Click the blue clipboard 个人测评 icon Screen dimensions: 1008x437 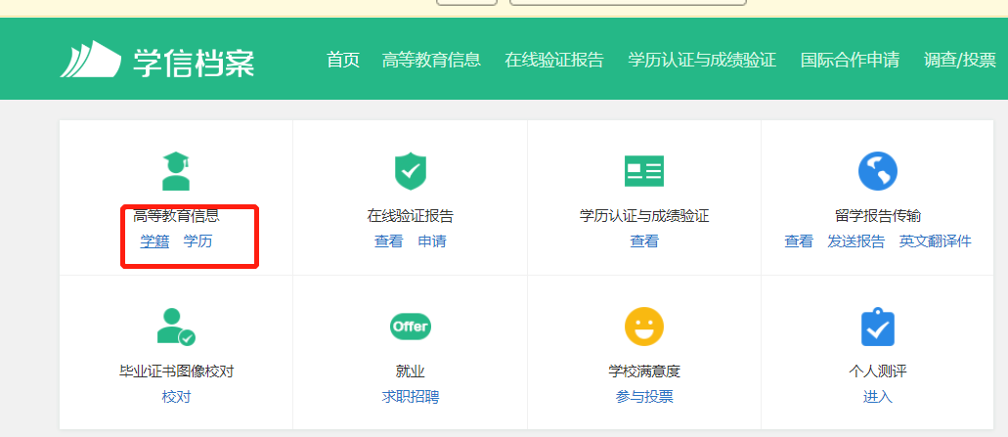[877, 327]
